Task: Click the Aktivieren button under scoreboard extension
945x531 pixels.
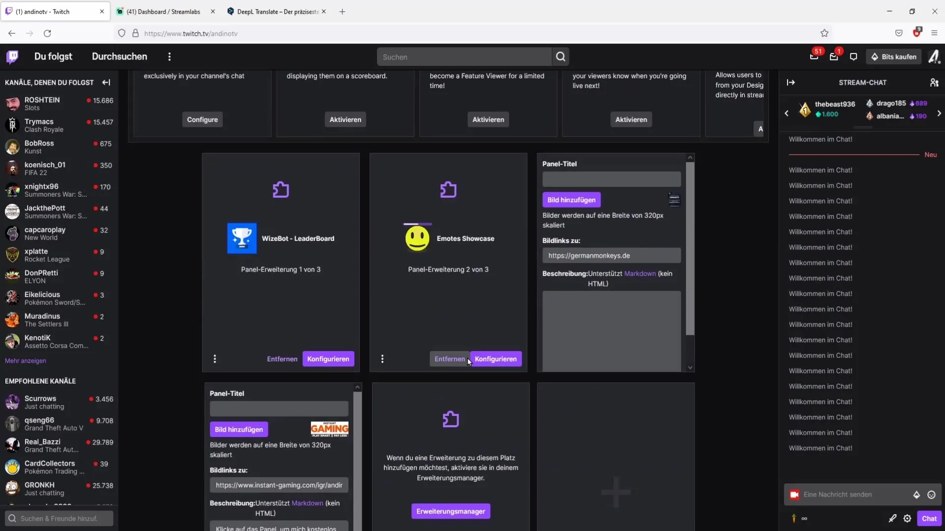Action: [x=346, y=119]
